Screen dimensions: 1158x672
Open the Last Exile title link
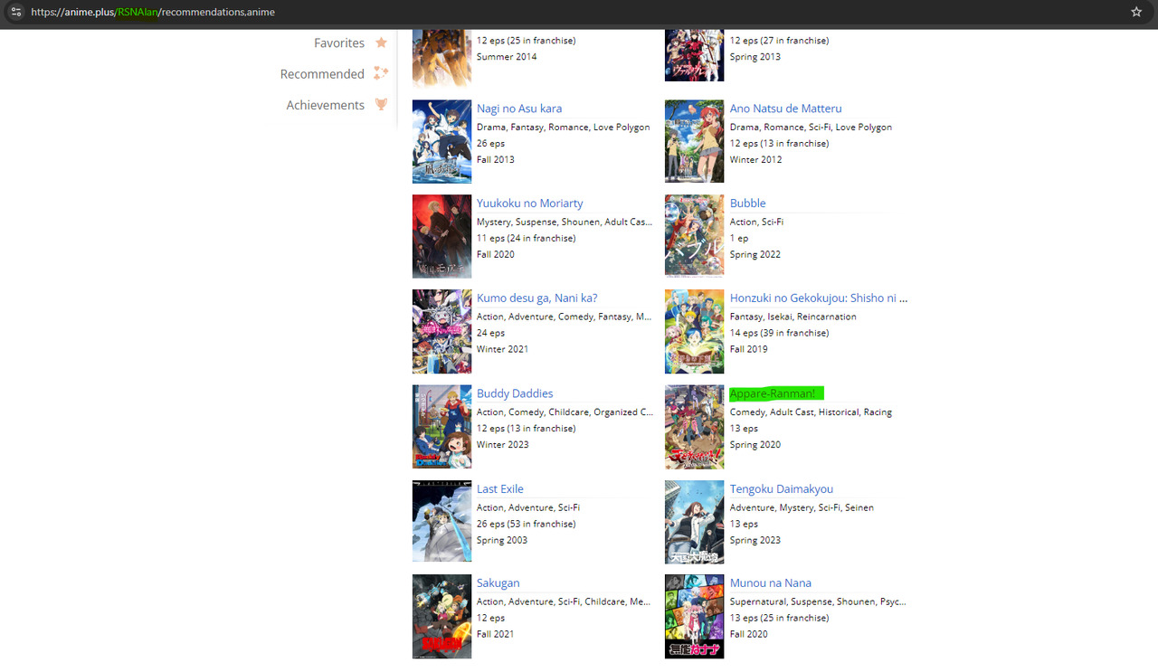[x=500, y=489]
